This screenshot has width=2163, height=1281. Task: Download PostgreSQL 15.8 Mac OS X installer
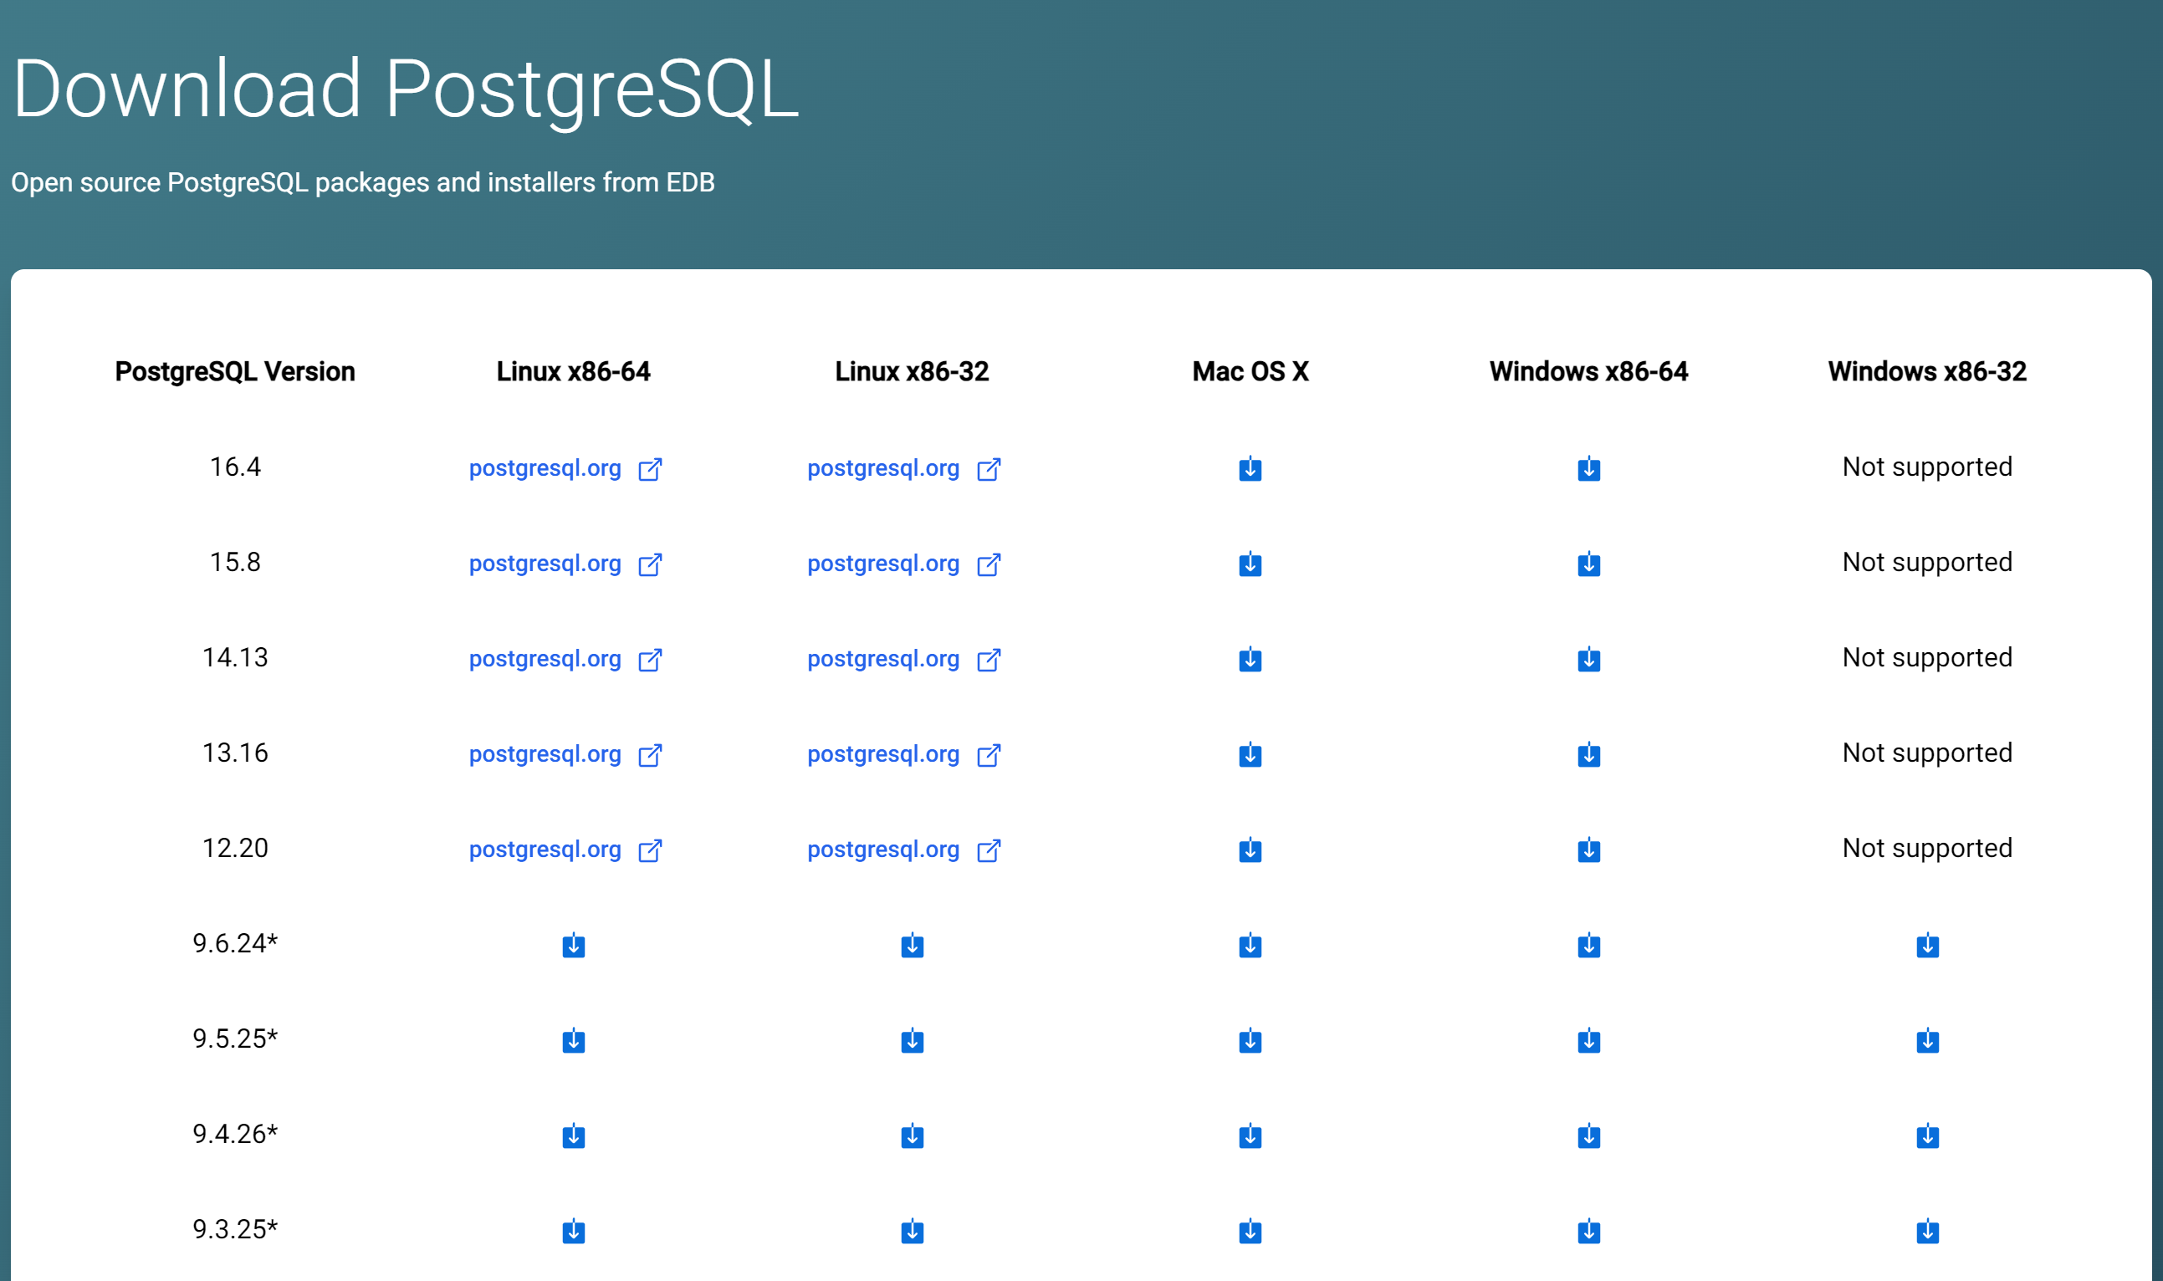click(x=1250, y=564)
